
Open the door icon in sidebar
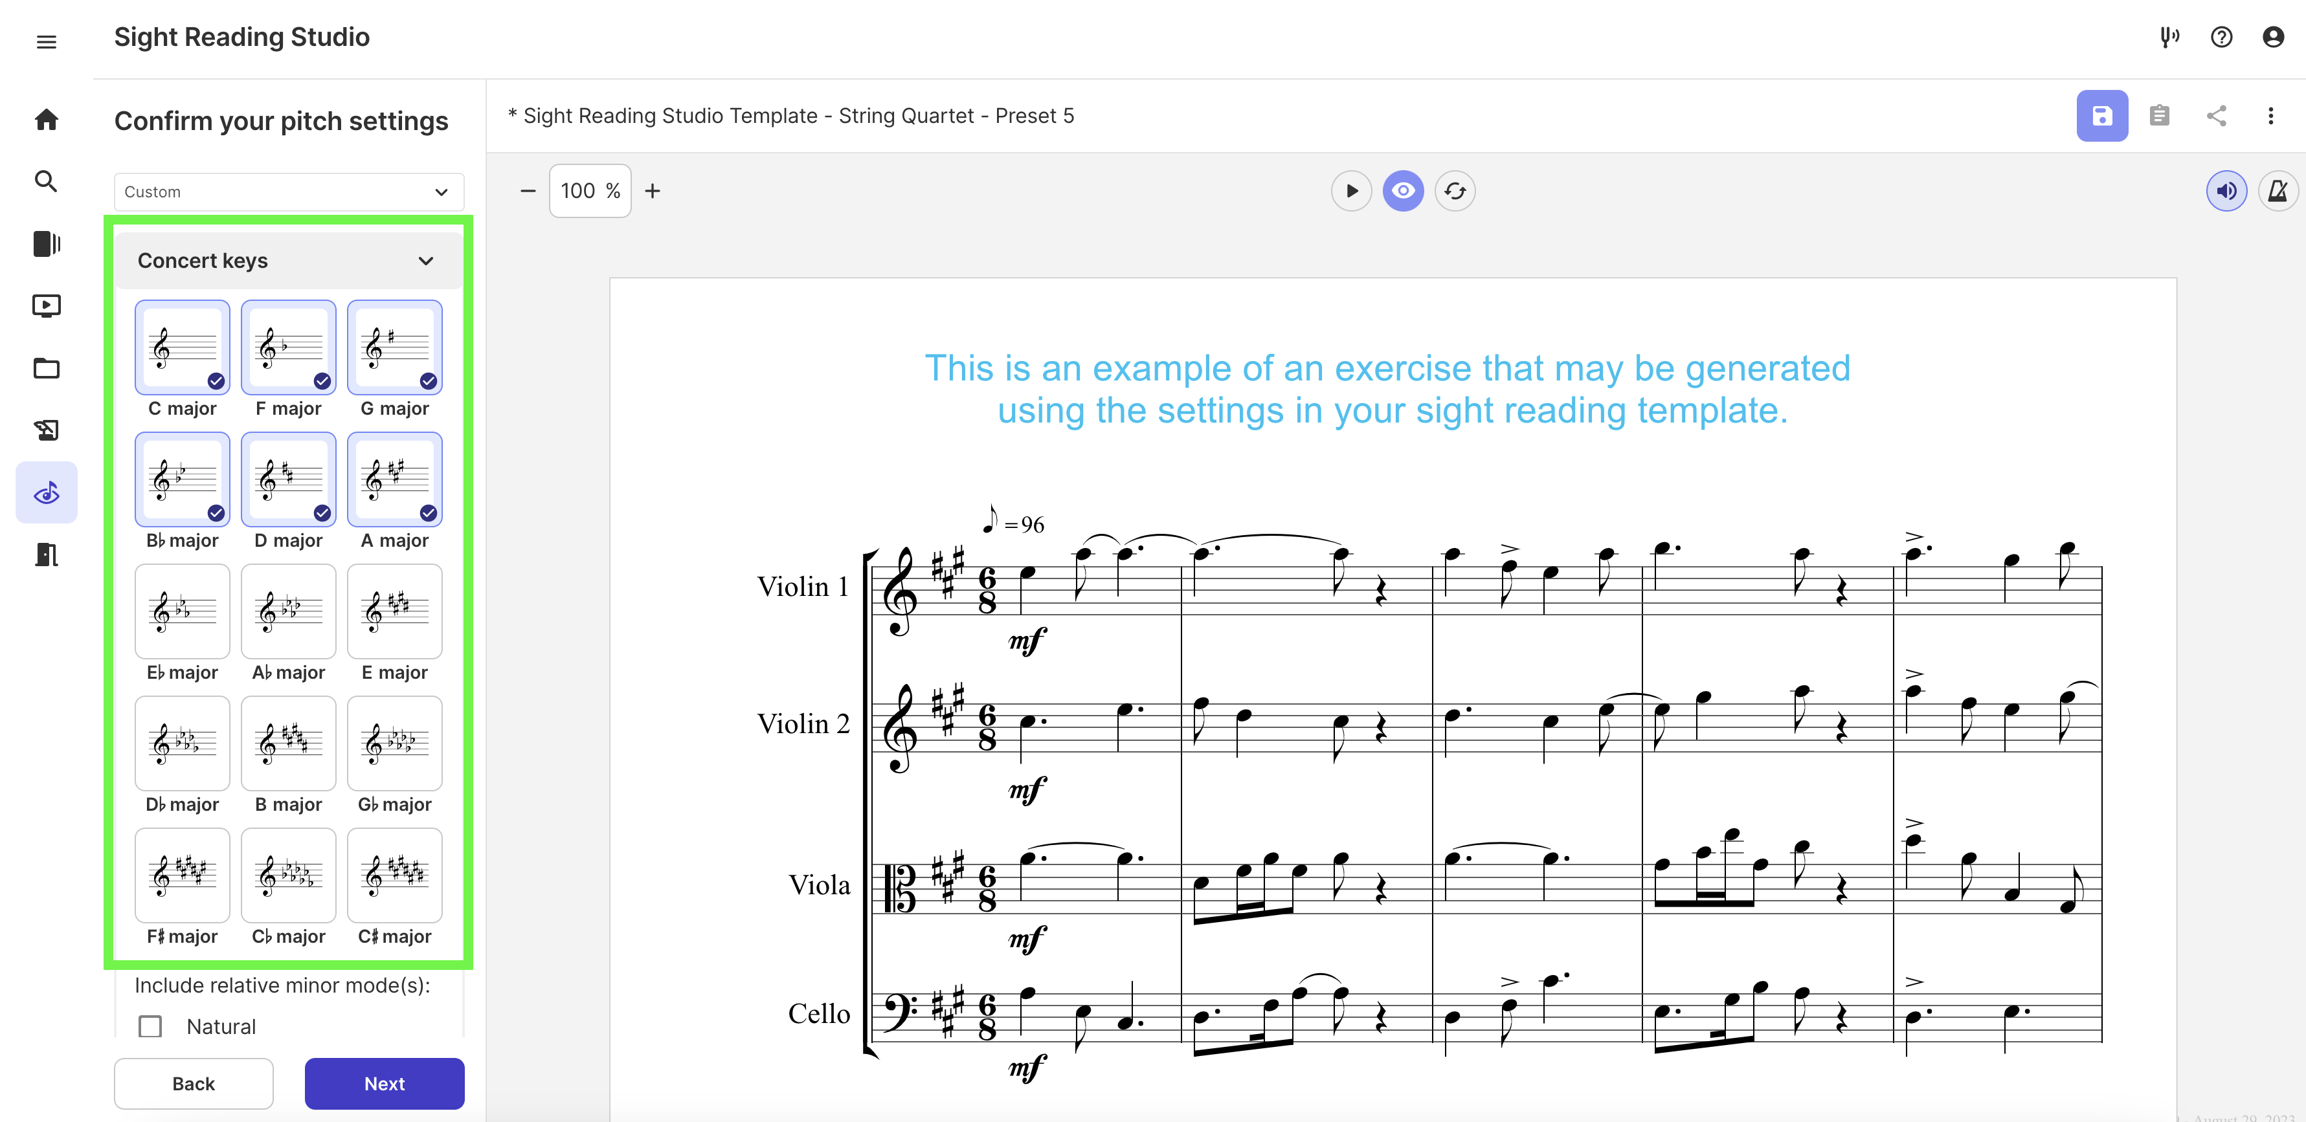(x=47, y=555)
